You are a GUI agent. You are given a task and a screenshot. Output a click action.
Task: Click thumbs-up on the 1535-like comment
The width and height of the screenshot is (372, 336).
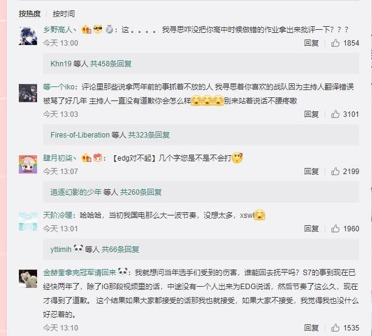[x=336, y=328]
